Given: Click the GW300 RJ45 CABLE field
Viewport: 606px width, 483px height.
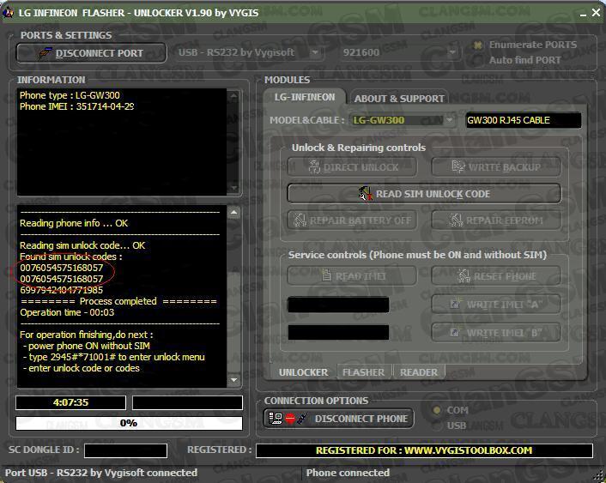Looking at the screenshot, I should pyautogui.click(x=524, y=120).
